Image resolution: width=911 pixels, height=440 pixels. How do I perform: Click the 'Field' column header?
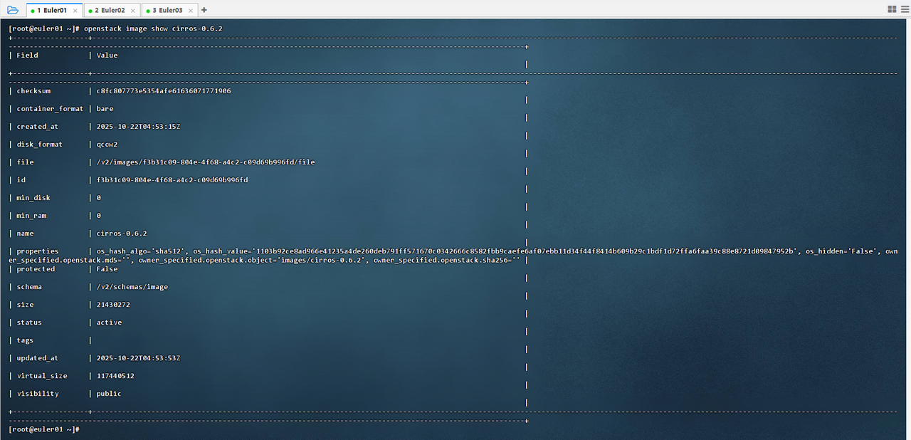pyautogui.click(x=27, y=55)
